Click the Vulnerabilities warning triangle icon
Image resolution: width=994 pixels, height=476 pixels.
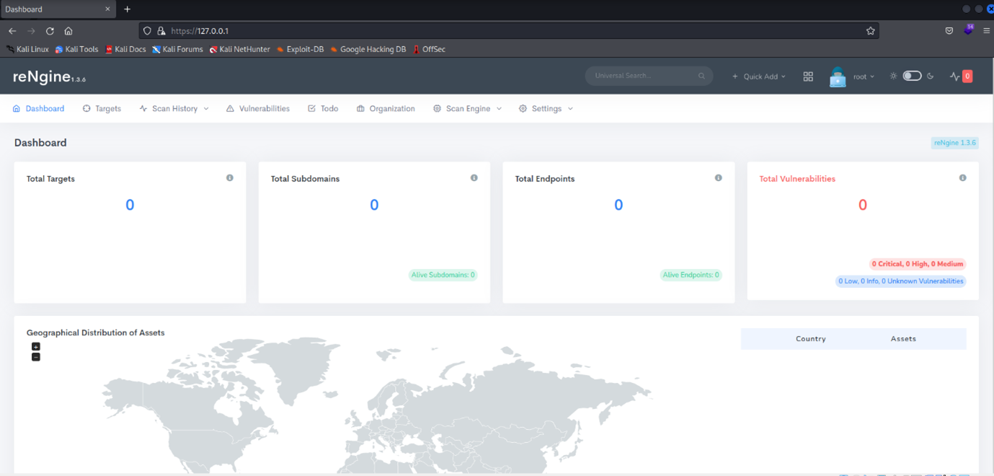(x=231, y=108)
